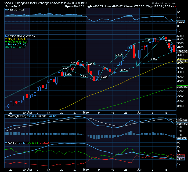188x172 pixels.
Task: Click the 0.486 retracement label
Action: [x=168, y=41]
